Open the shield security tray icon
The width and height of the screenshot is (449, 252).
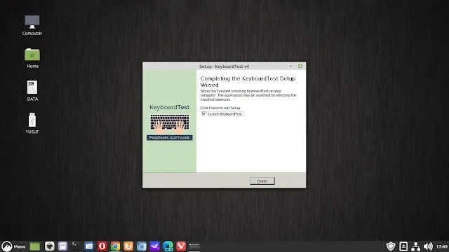tap(391, 246)
